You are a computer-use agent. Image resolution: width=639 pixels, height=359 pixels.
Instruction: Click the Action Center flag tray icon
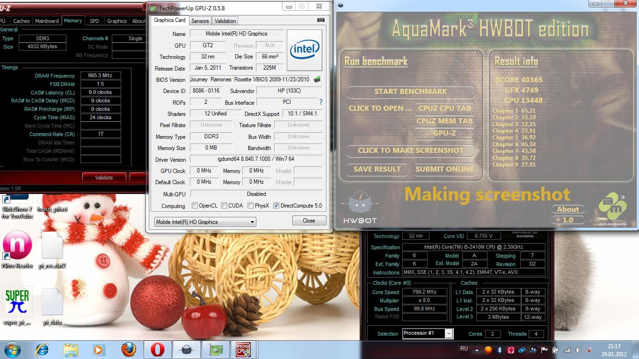544,350
